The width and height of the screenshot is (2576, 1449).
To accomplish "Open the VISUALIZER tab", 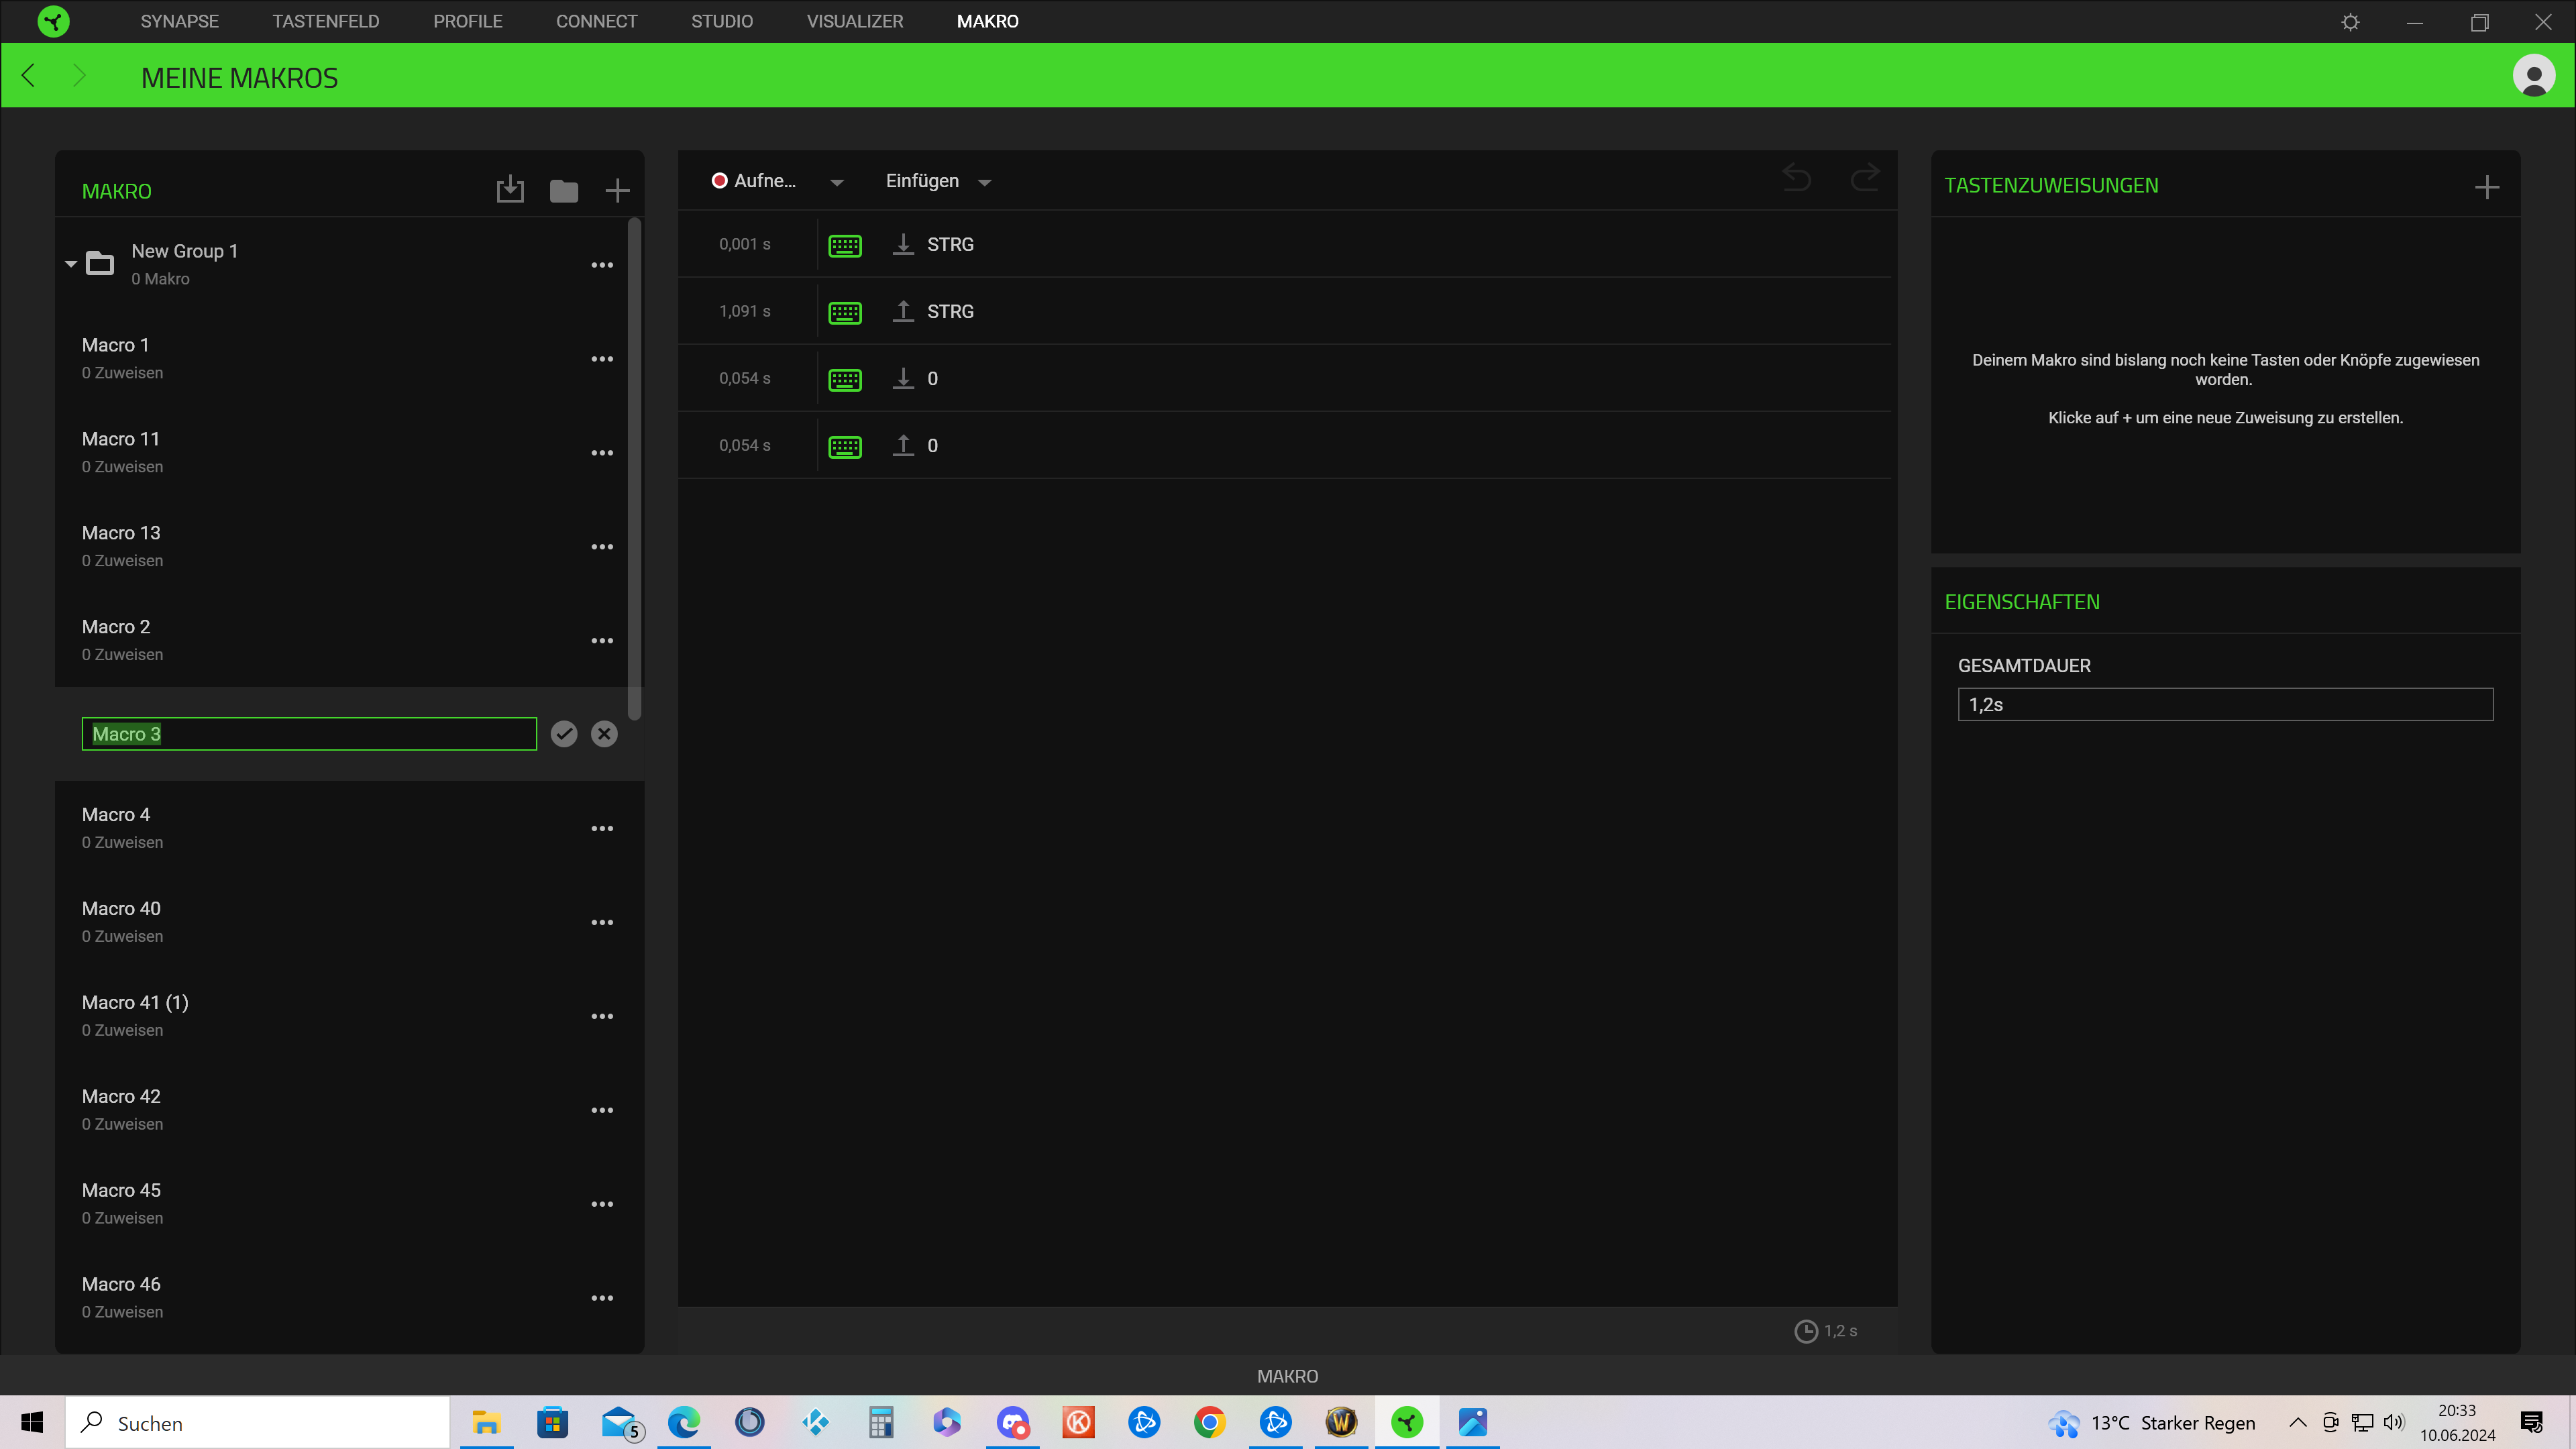I will click(x=854, y=21).
